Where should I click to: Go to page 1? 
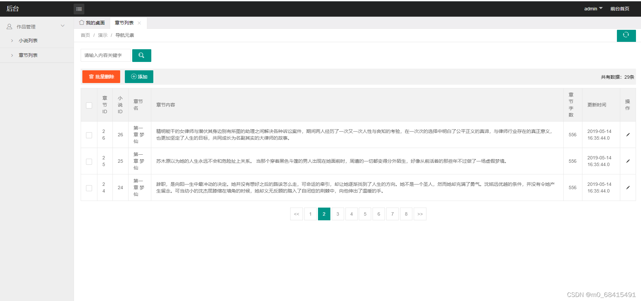click(310, 214)
